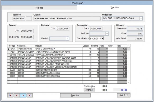Select row code CLU30

coord(13,70)
